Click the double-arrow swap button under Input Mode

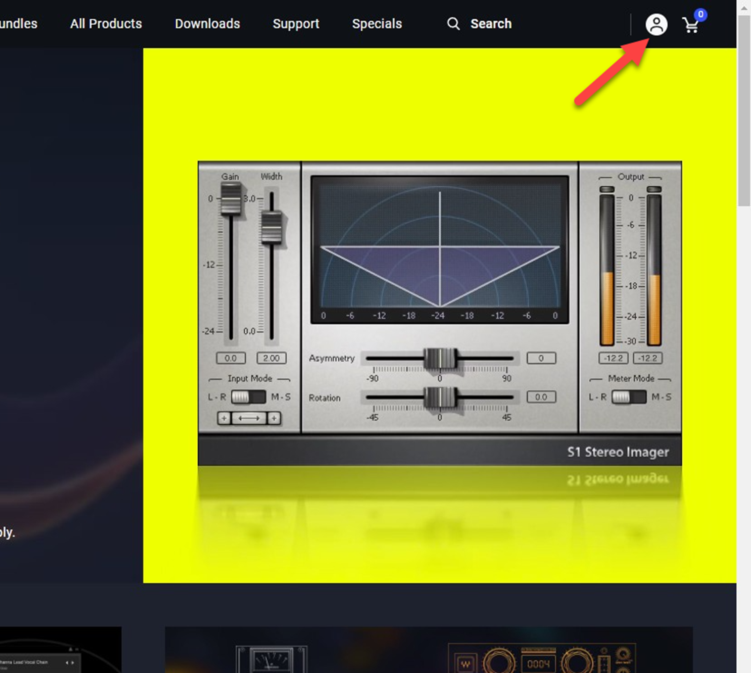click(x=249, y=418)
